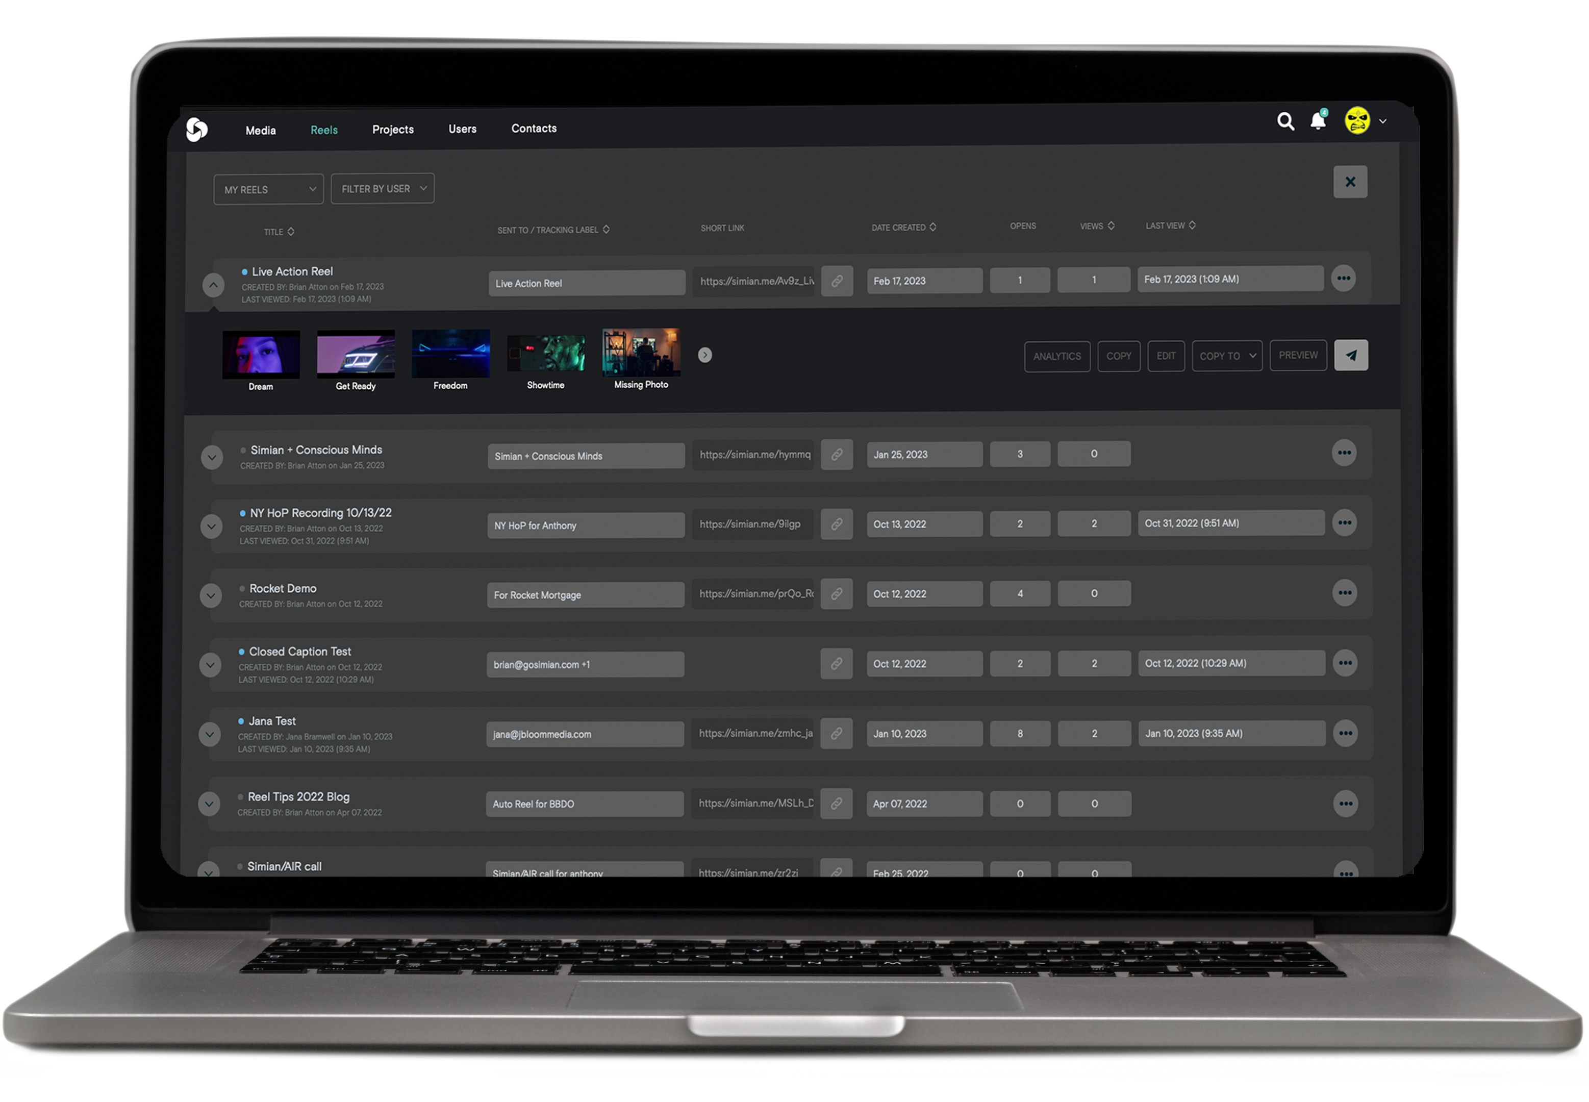
Task: Copy short link for Simian + Conscious Minds
Action: click(837, 455)
